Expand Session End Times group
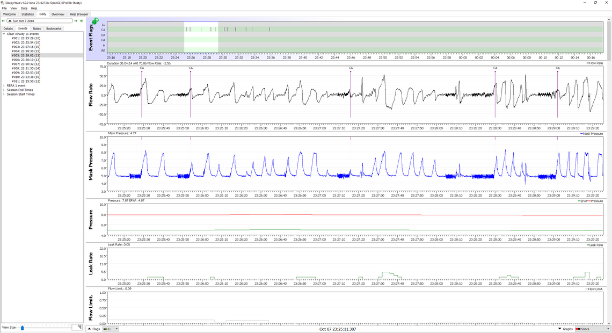The height and width of the screenshot is (333, 612). [4, 90]
